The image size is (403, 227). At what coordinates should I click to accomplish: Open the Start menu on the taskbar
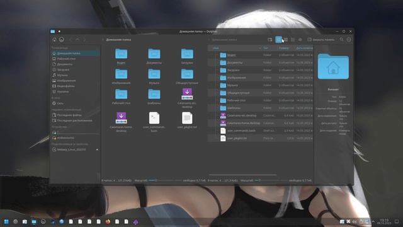pos(6,221)
